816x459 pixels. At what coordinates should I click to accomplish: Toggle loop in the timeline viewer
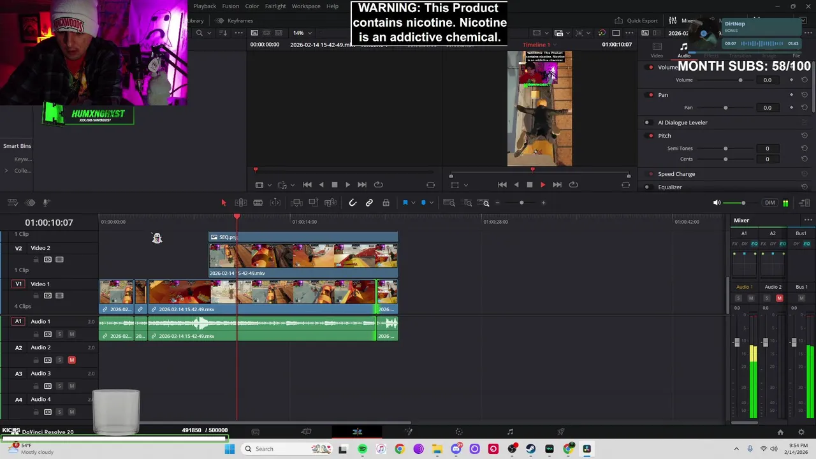(573, 185)
